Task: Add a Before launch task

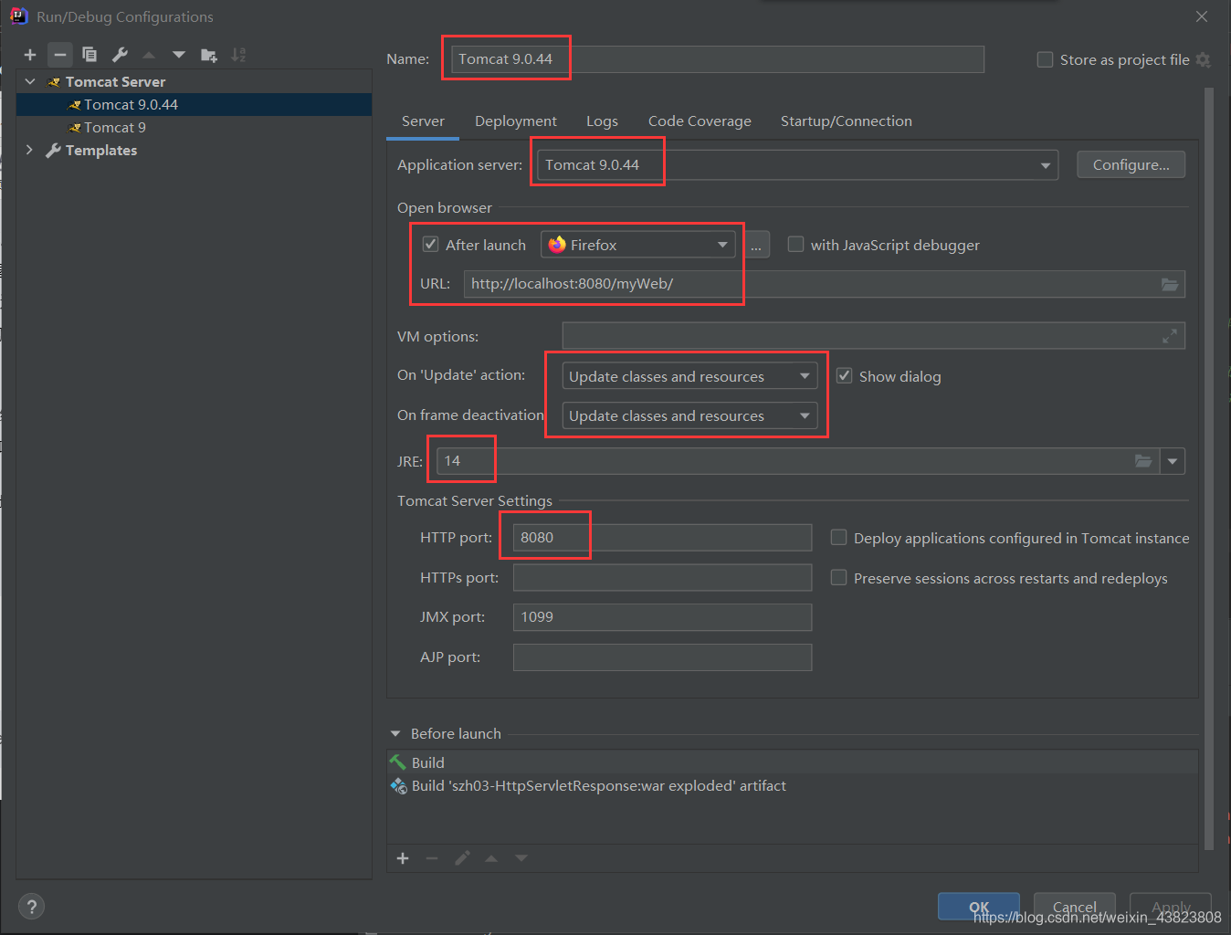Action: [403, 858]
